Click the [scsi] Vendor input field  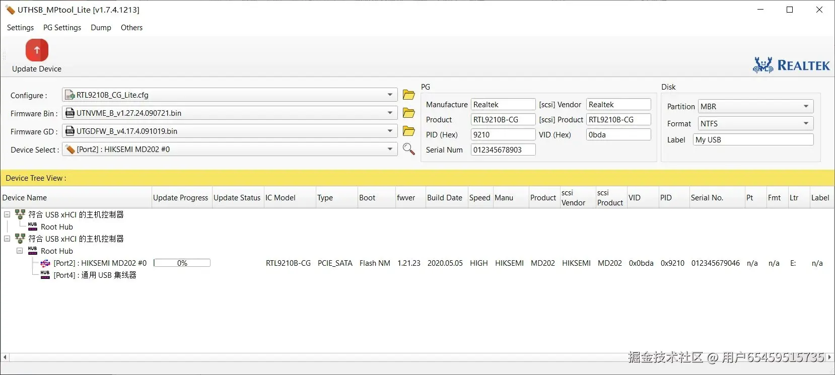point(618,104)
